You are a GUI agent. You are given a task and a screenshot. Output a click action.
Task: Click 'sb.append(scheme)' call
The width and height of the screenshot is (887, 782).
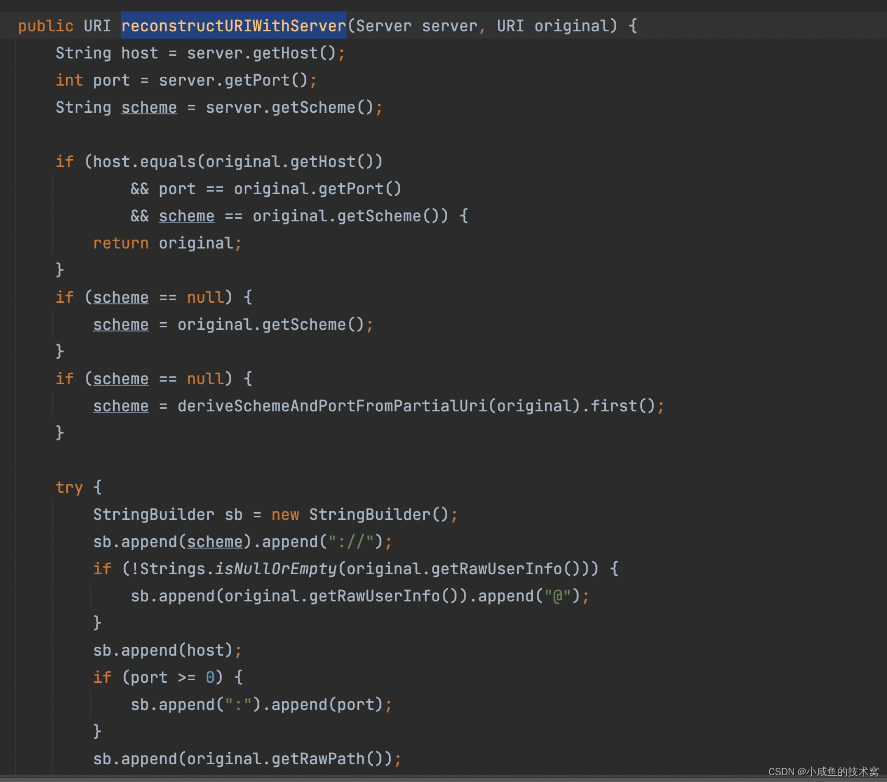click(173, 541)
